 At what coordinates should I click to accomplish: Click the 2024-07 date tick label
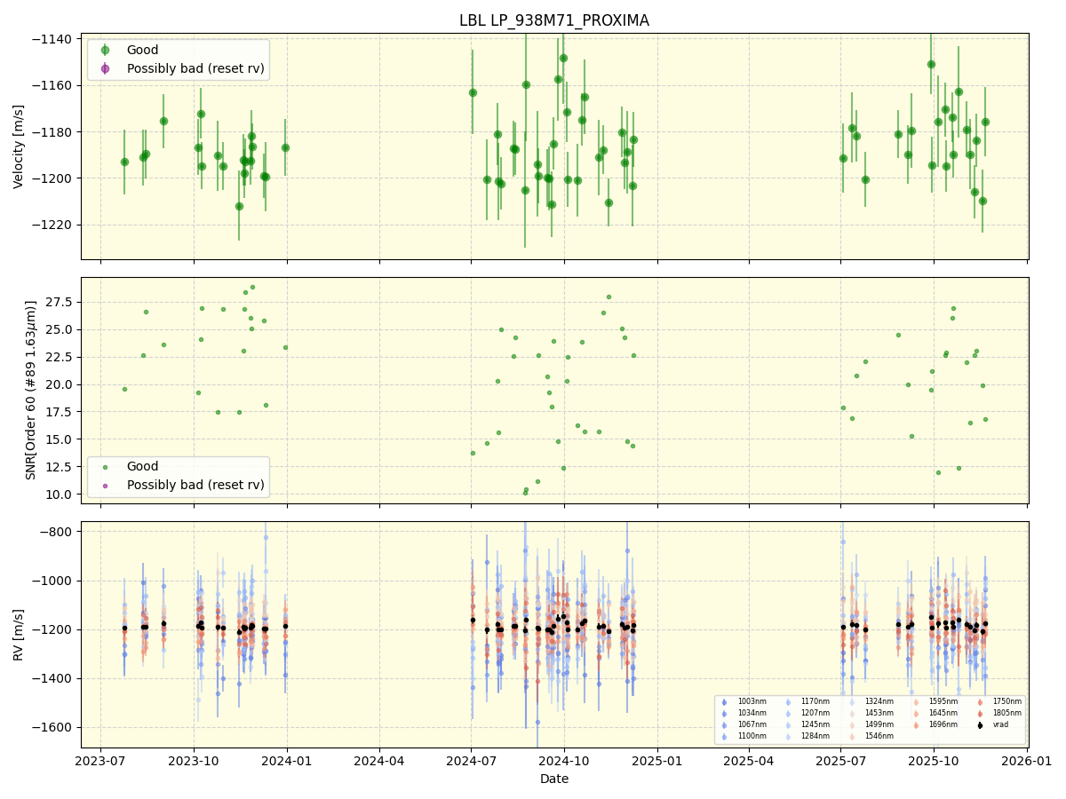coord(472,761)
